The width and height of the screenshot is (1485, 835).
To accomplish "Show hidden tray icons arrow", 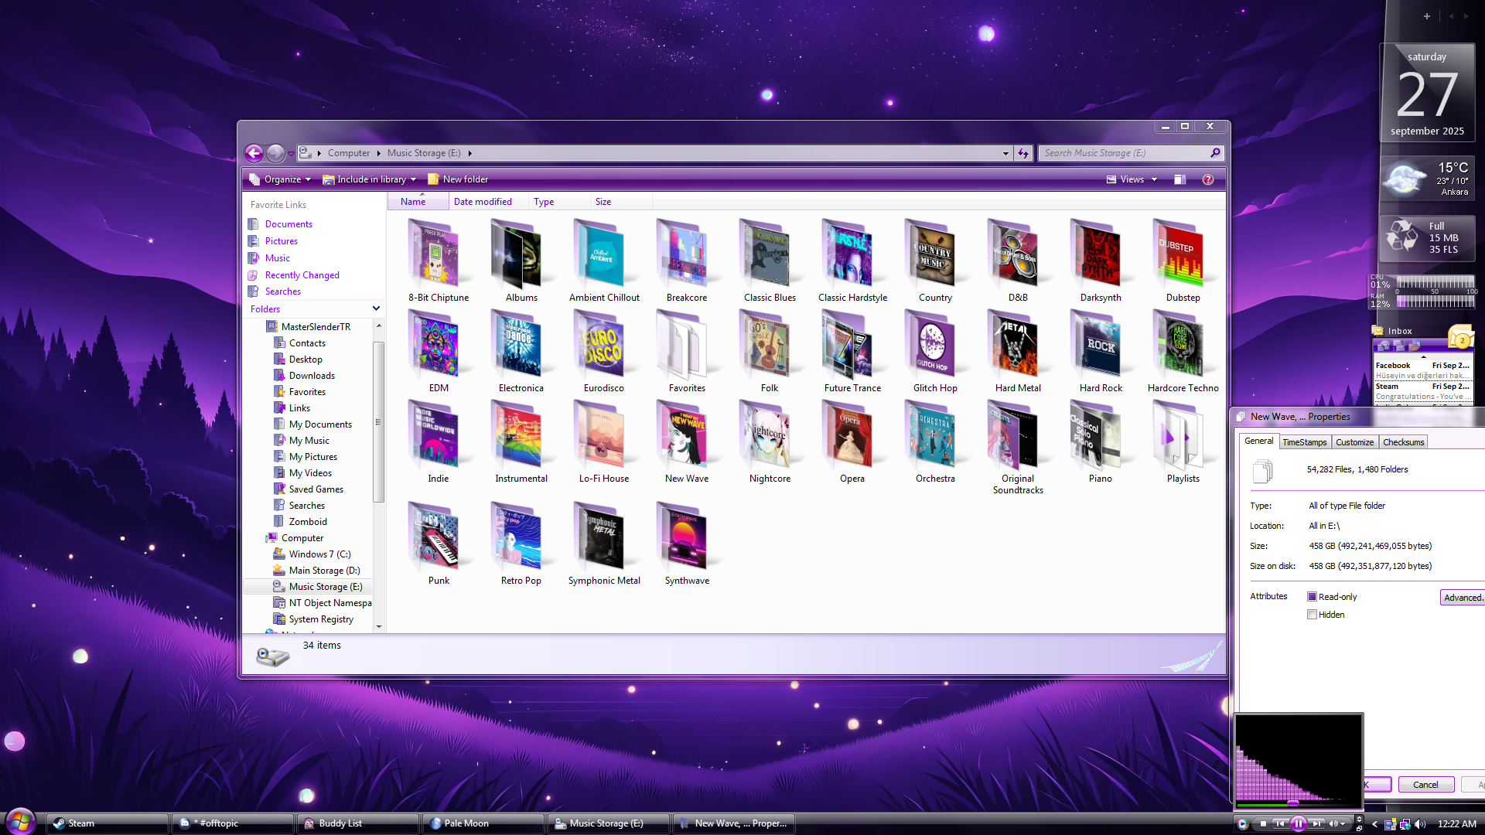I will 1374,824.
